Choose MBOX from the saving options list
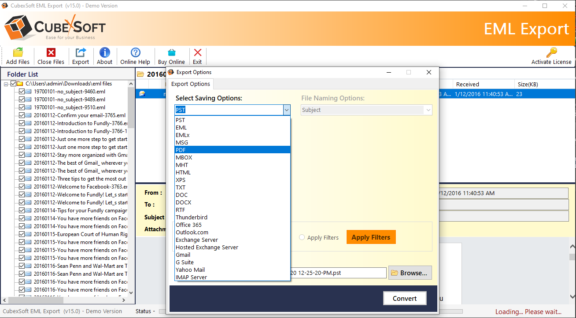Viewport: 576px width, 318px height. (x=233, y=157)
